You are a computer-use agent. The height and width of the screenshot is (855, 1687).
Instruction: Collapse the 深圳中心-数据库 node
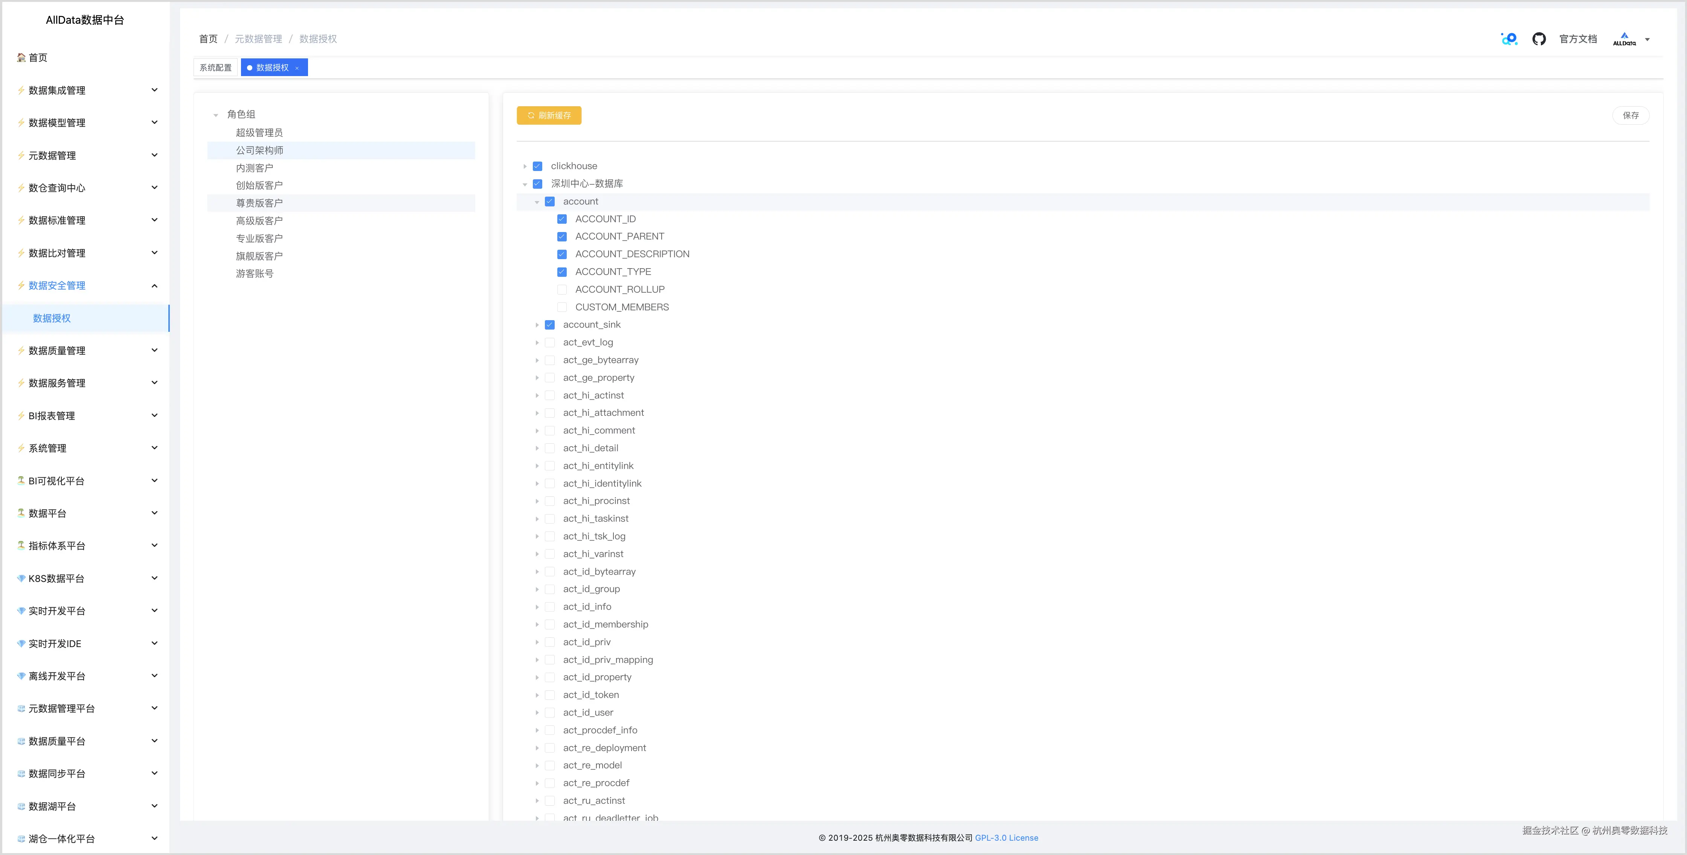tap(525, 184)
